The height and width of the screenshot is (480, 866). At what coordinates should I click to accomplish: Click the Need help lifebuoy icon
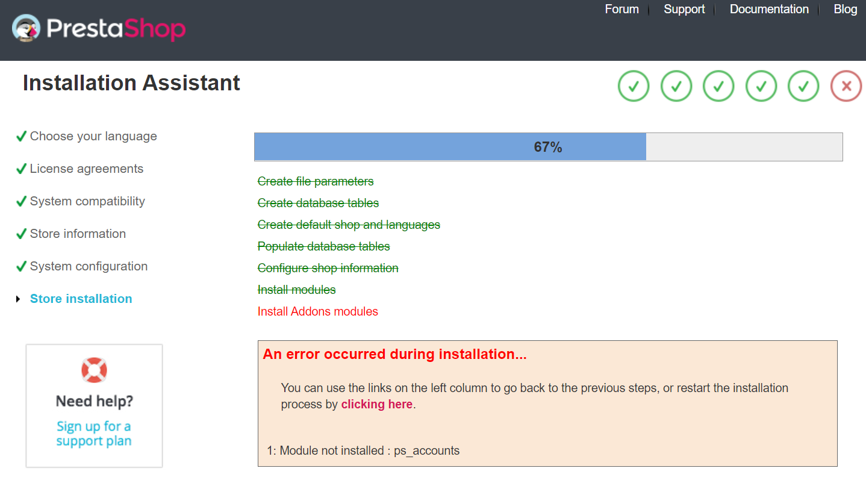93,372
